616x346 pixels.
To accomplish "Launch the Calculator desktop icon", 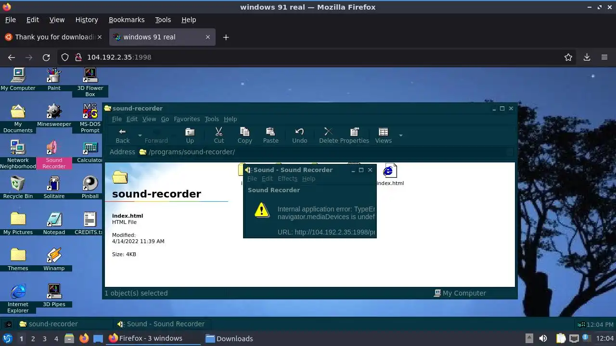I will click(90, 151).
